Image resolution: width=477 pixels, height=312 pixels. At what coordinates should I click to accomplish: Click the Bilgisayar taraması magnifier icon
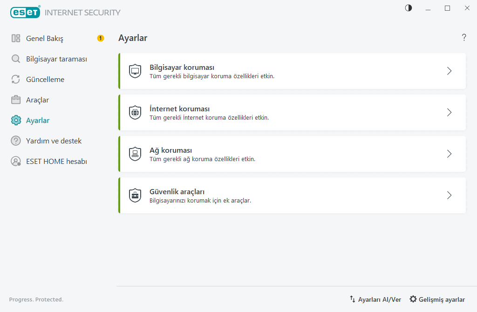coord(16,59)
